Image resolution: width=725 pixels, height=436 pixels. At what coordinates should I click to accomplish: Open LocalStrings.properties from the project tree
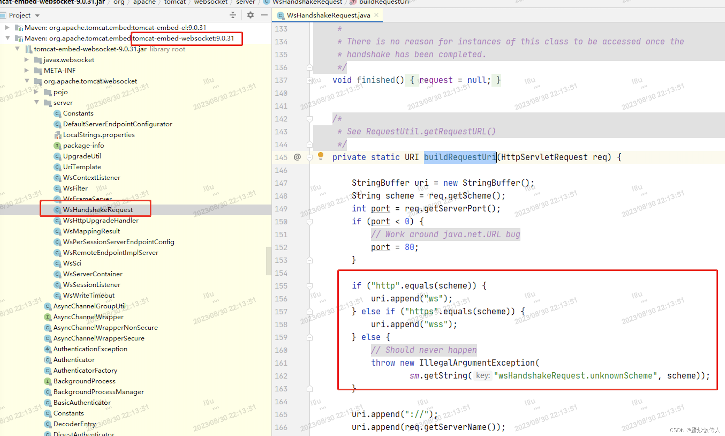tap(99, 135)
